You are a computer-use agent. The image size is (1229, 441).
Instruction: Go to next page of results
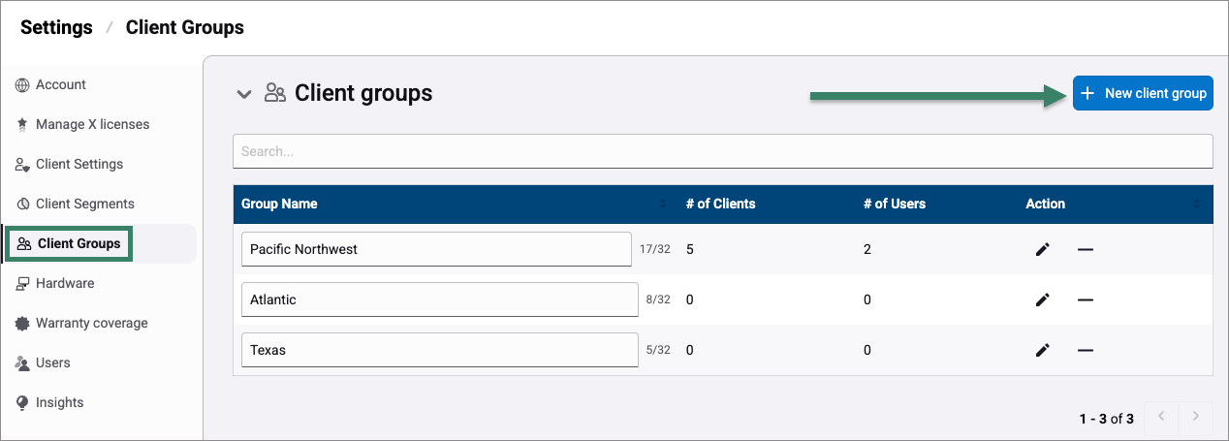click(x=1196, y=417)
